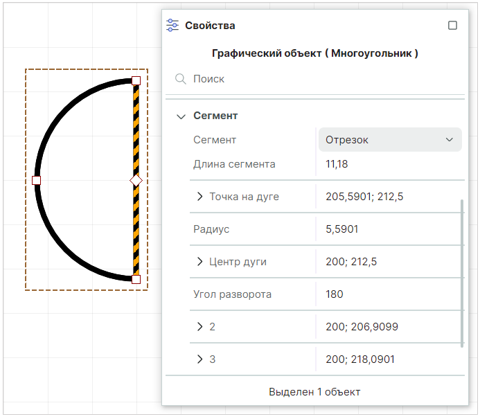
Task: Expand point 3 coordinates row
Action: click(199, 359)
